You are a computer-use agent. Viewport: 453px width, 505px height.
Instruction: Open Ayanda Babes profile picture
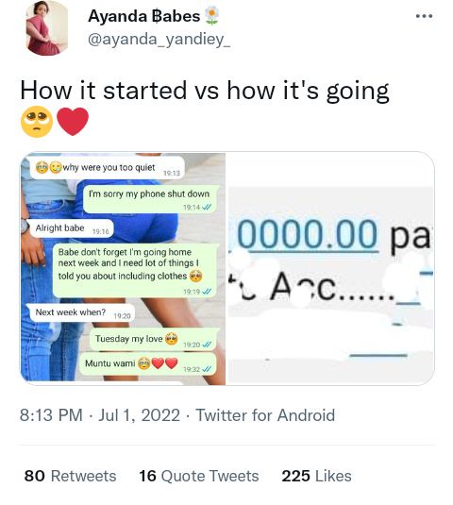(x=47, y=28)
